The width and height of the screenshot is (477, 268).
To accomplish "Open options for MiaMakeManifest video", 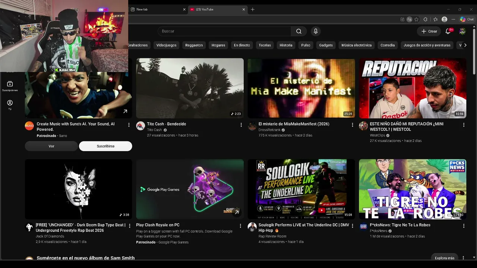I will click(352, 125).
